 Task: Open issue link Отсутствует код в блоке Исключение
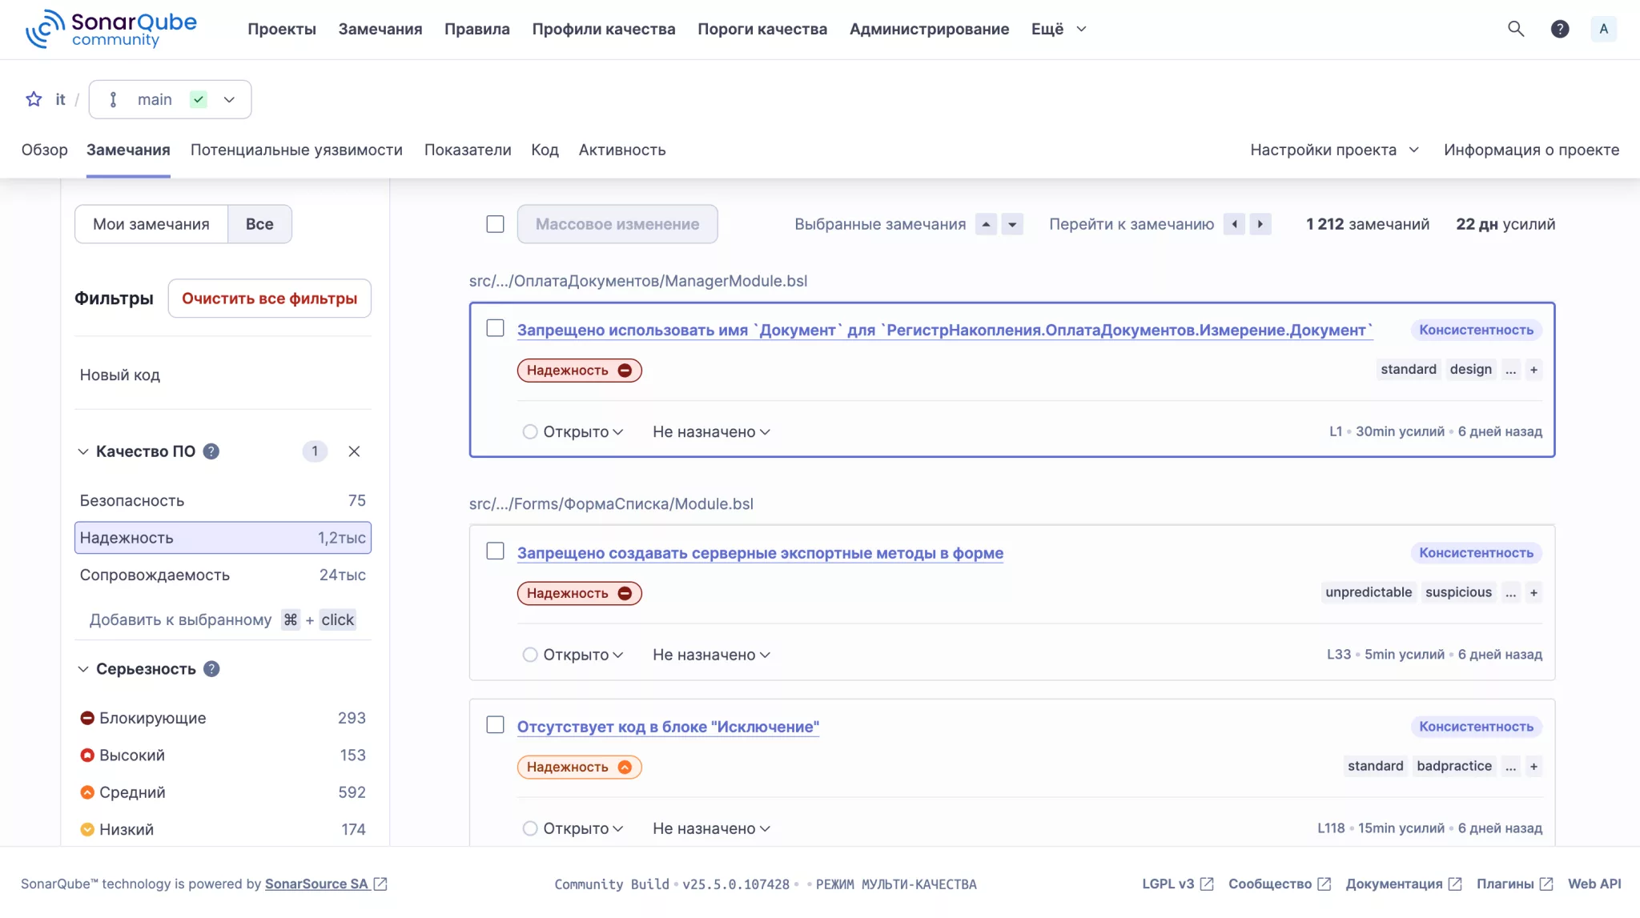pyautogui.click(x=668, y=727)
